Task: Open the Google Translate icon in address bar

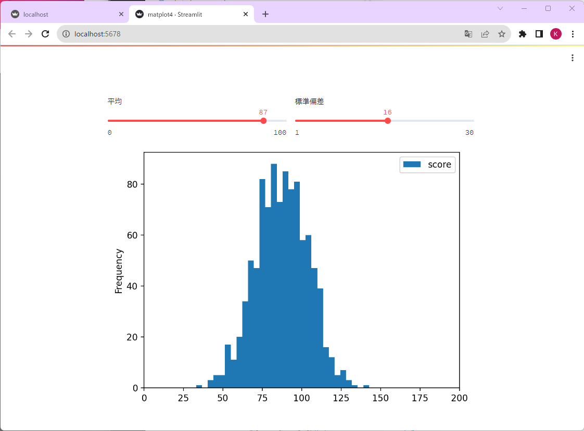Action: [468, 33]
